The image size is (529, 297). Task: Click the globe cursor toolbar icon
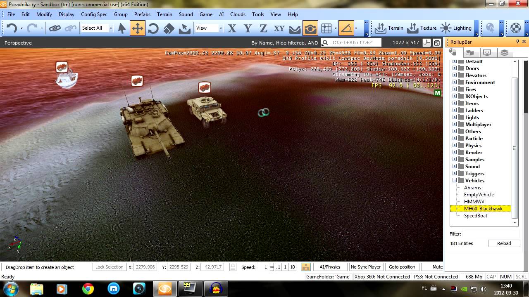pos(490,28)
